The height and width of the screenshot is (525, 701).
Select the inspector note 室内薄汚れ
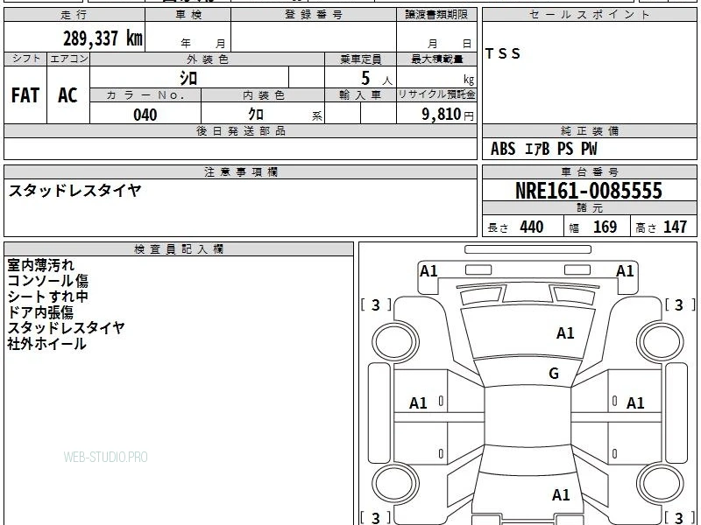40,265
